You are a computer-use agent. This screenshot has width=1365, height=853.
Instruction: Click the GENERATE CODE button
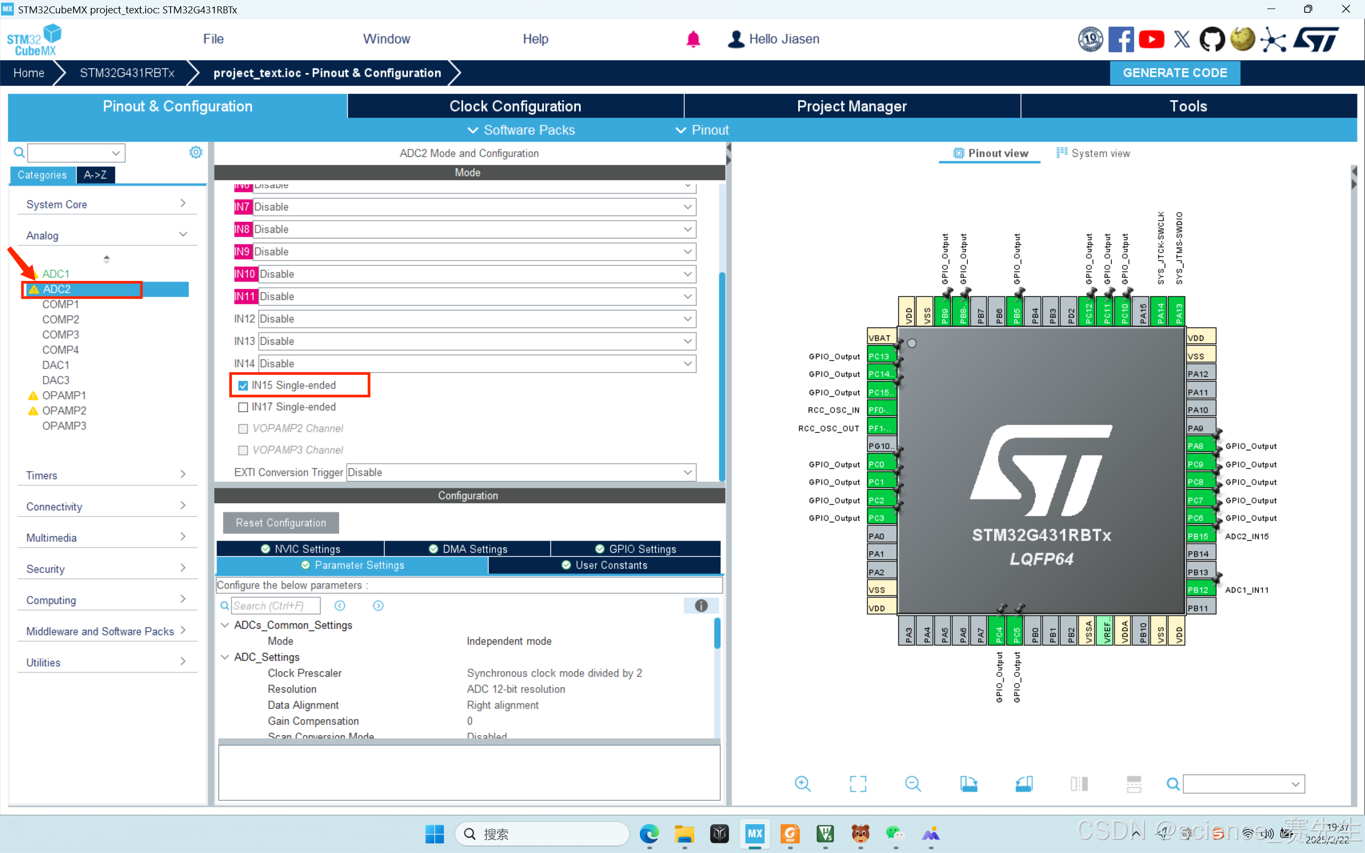click(1174, 73)
